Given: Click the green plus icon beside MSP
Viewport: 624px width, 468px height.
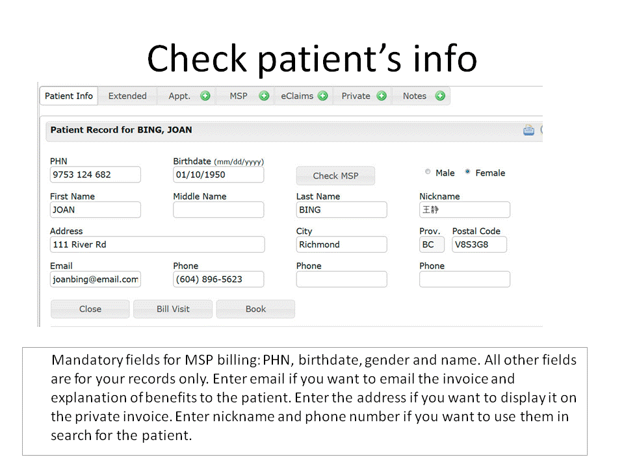Looking at the screenshot, I should 264,96.
